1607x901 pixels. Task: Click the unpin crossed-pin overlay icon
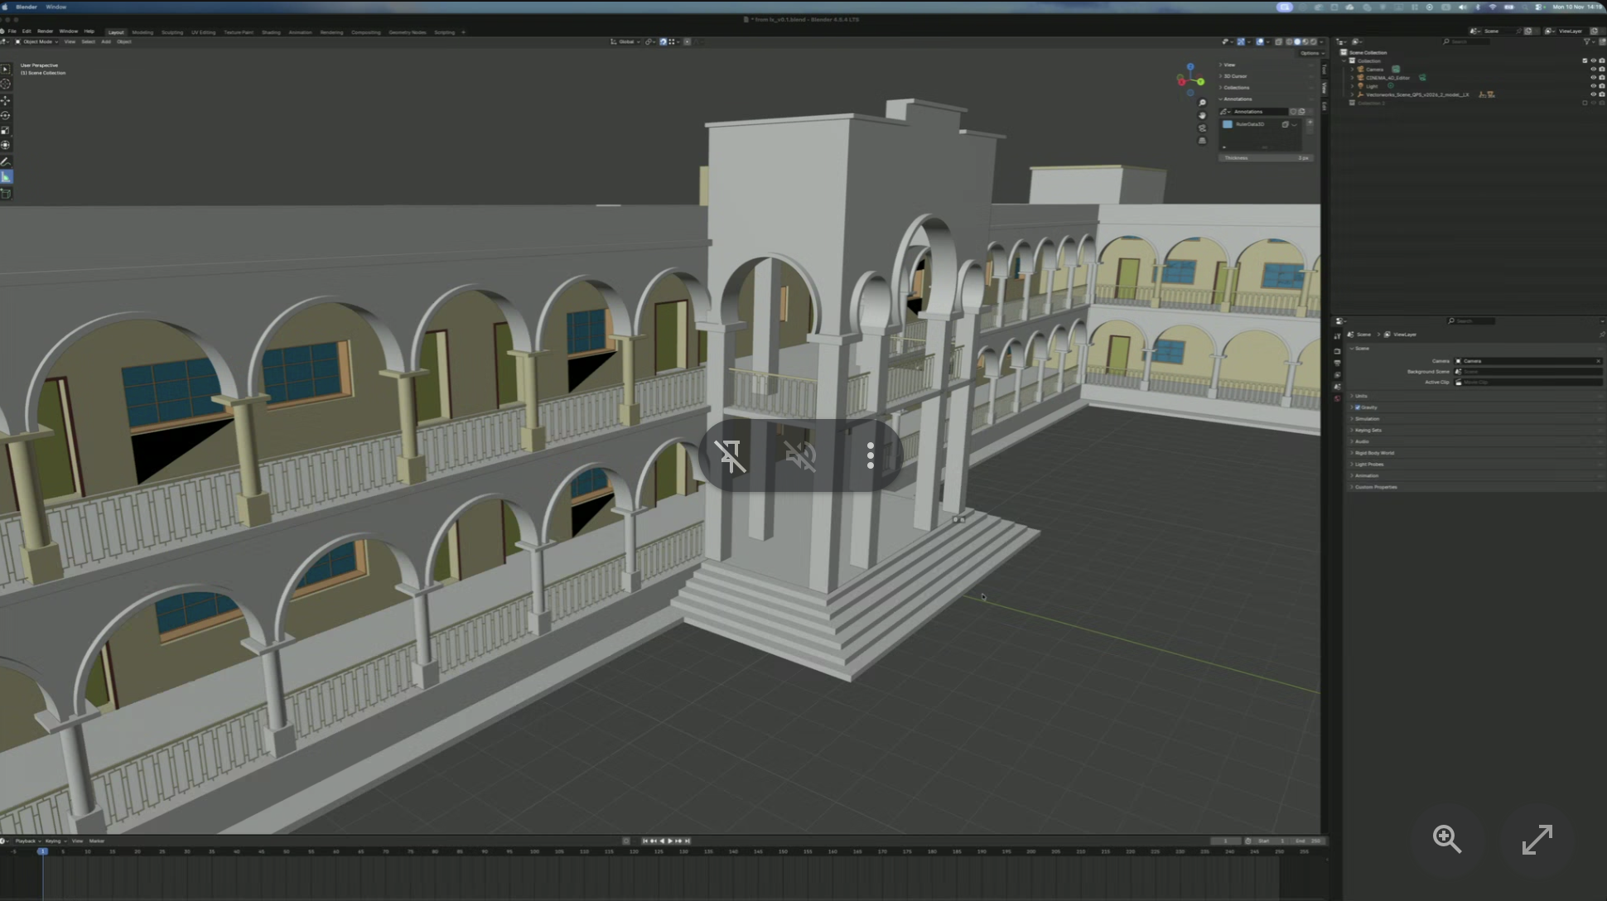[x=730, y=455]
